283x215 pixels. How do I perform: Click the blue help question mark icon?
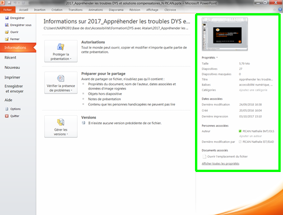pos(280,10)
